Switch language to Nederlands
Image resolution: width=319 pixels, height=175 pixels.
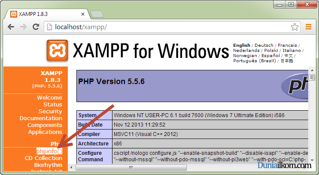246,51
